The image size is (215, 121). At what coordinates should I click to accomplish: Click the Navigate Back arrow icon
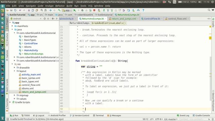click(x=50, y=10)
